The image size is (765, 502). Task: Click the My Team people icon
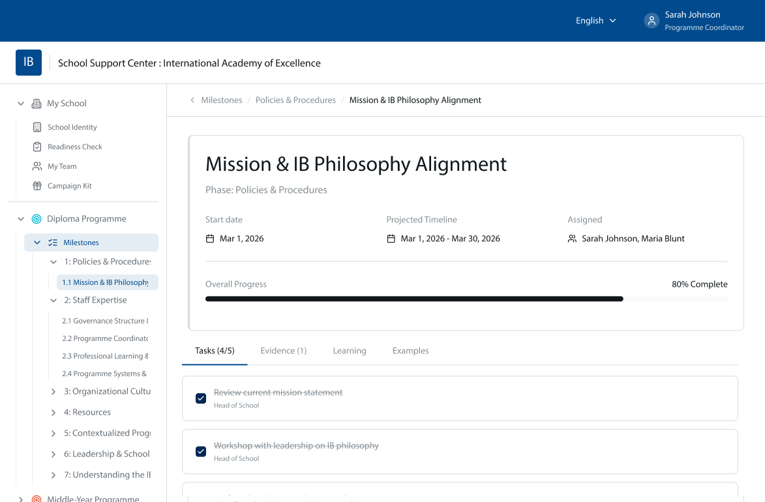37,166
